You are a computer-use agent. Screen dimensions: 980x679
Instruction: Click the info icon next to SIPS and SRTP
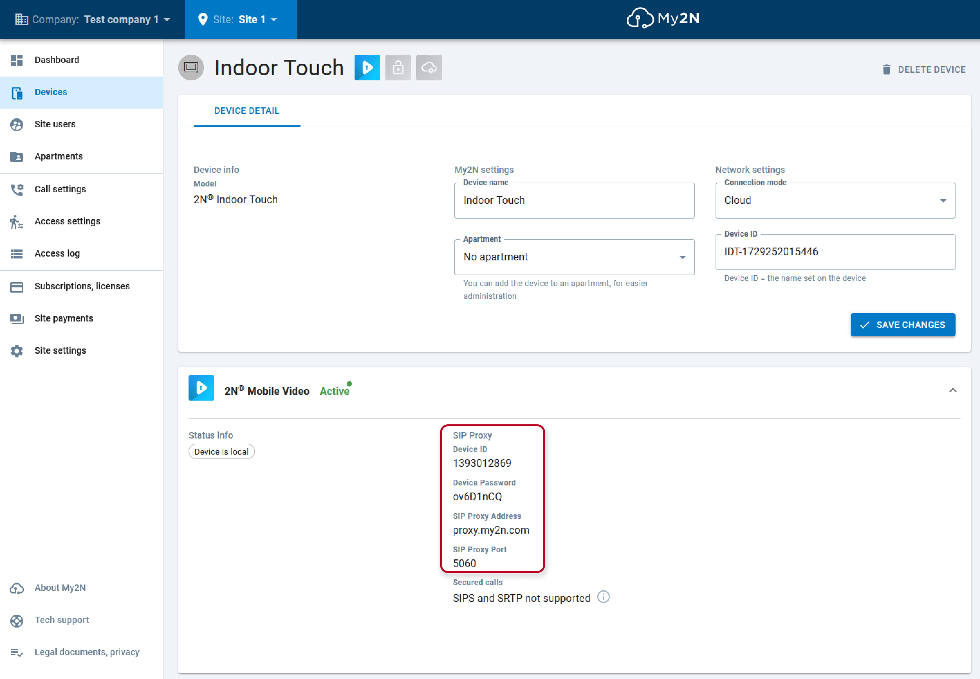pyautogui.click(x=603, y=597)
